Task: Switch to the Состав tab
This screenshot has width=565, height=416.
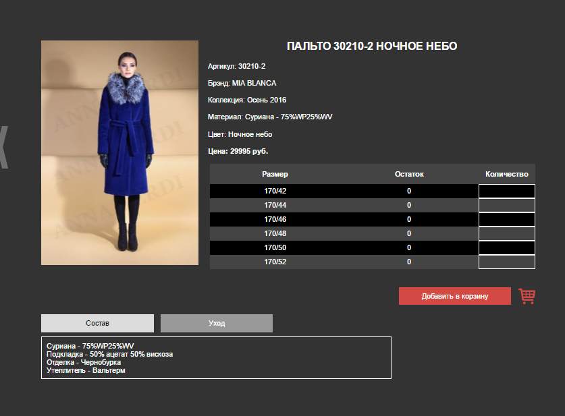Action: [x=97, y=323]
